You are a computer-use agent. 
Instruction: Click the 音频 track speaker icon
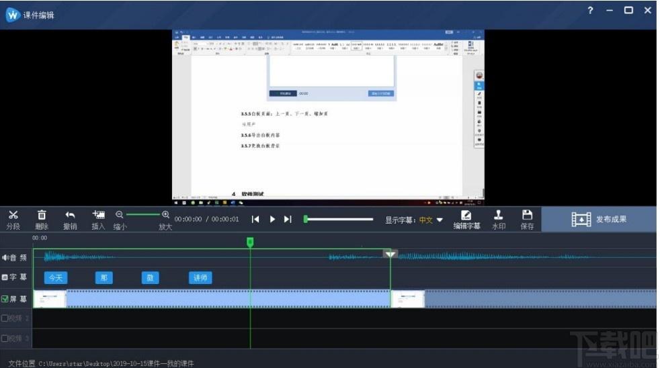pyautogui.click(x=5, y=257)
